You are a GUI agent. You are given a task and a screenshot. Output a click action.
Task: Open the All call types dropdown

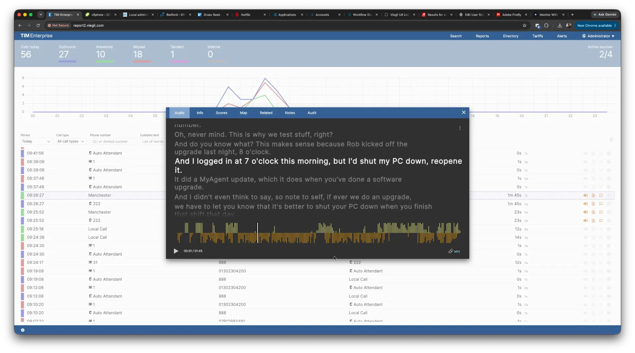click(x=71, y=141)
